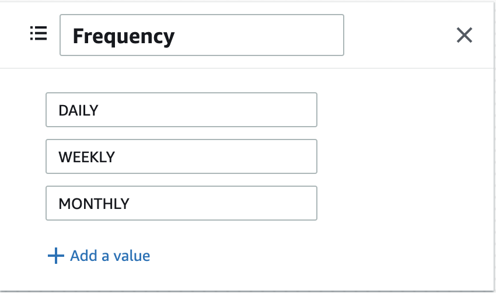Close the Frequency panel with the X
The width and height of the screenshot is (496, 293).
point(464,35)
